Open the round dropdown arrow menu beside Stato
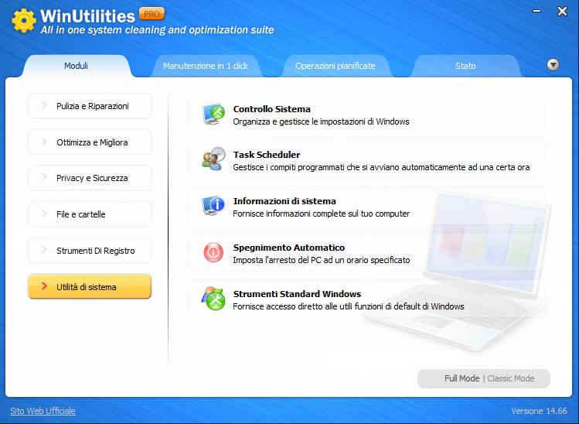This screenshot has height=424, width=579. click(x=553, y=65)
